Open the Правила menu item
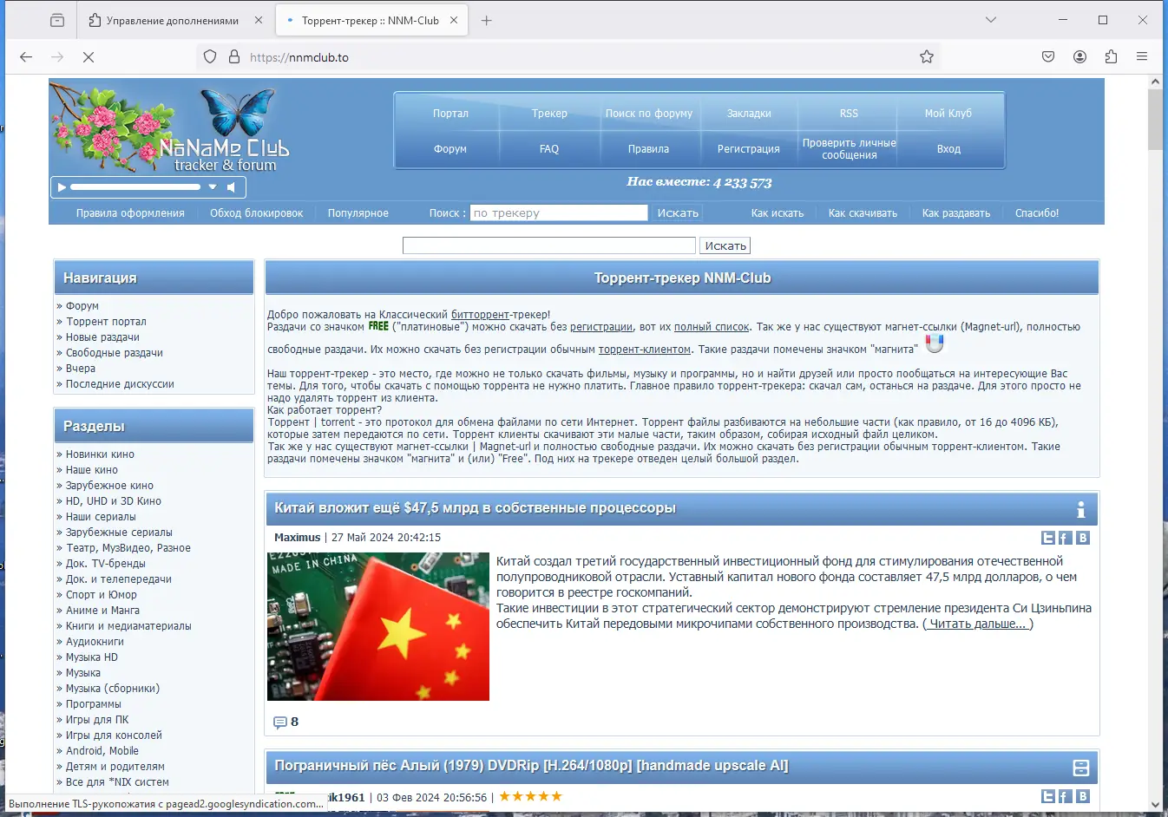 click(649, 149)
